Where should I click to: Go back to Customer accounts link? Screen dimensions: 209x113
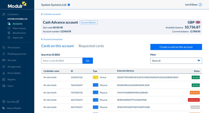coord(51,14)
